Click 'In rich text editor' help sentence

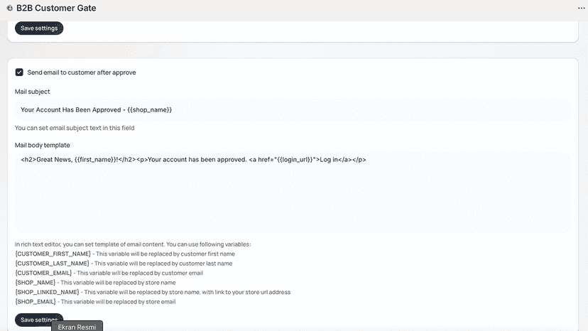coord(133,244)
